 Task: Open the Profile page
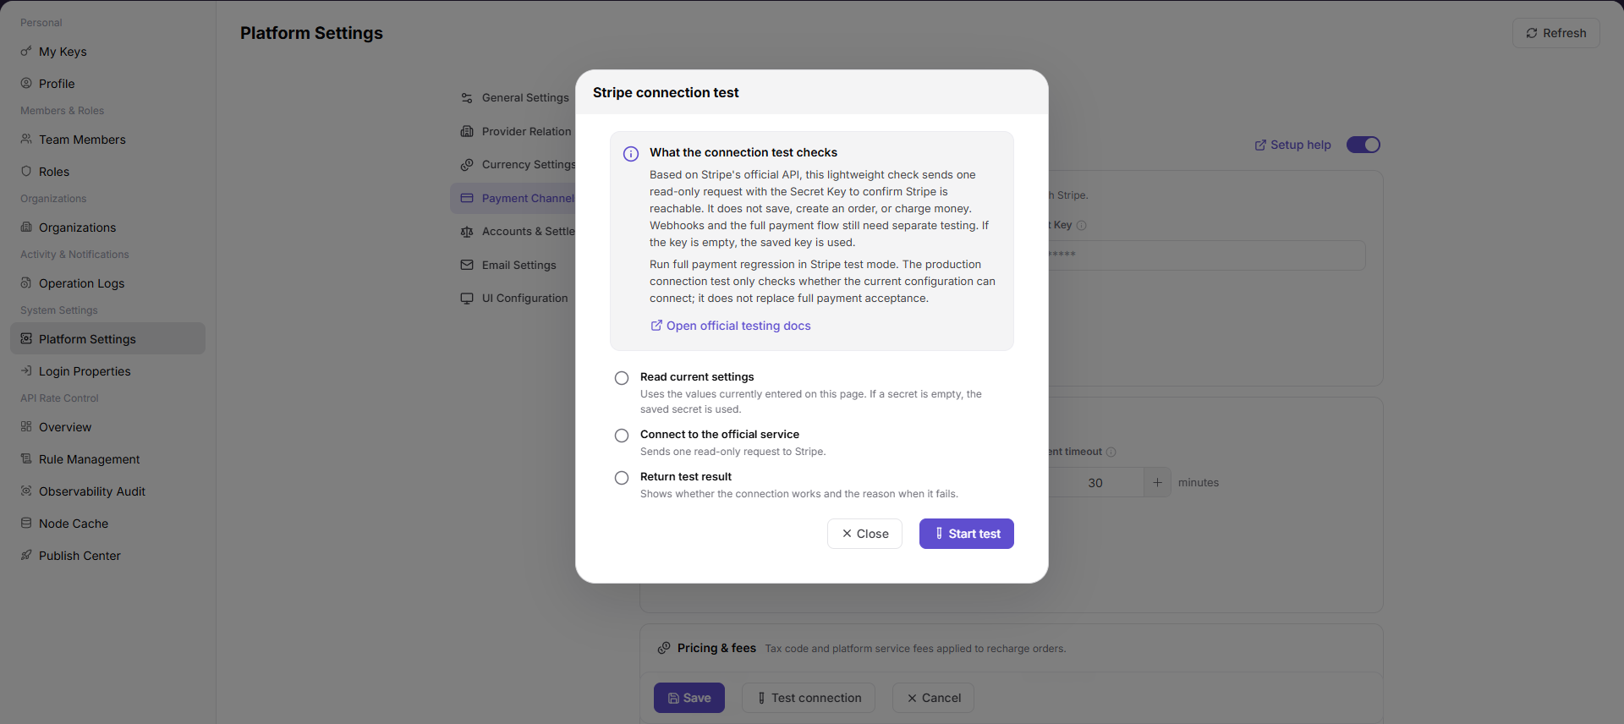[x=107, y=84]
